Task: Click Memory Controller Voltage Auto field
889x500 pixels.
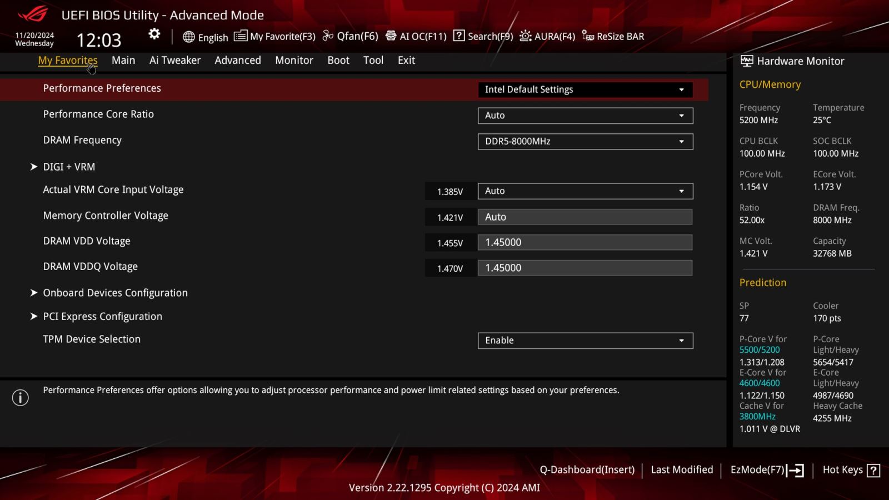Action: coord(585,217)
